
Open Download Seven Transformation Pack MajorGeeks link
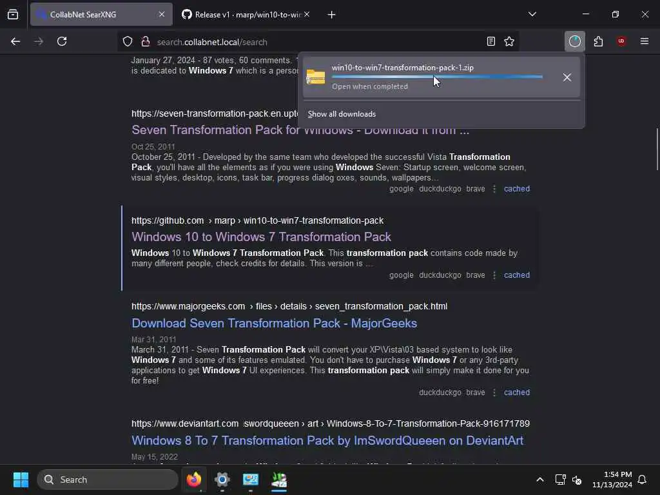[x=275, y=324]
